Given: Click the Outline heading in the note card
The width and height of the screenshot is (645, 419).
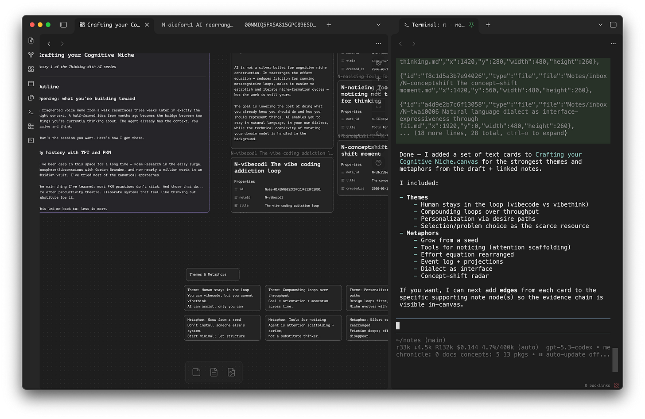Looking at the screenshot, I should (x=49, y=87).
